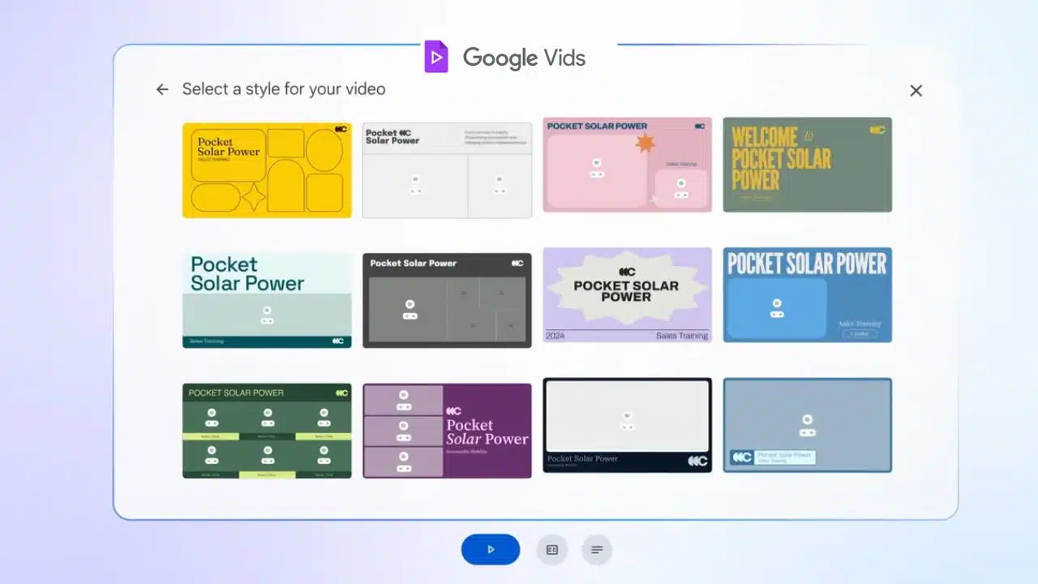Open the script view with the lines icon

597,549
